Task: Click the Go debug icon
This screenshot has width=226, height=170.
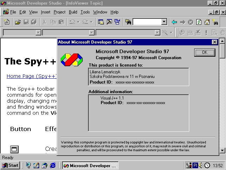Action: coord(214,33)
